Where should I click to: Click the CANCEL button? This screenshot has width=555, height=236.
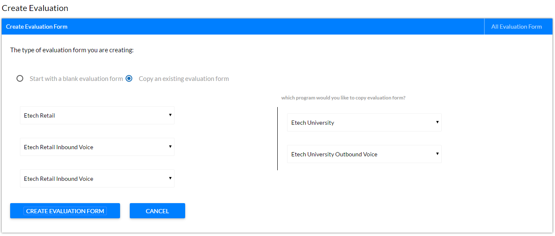point(157,211)
